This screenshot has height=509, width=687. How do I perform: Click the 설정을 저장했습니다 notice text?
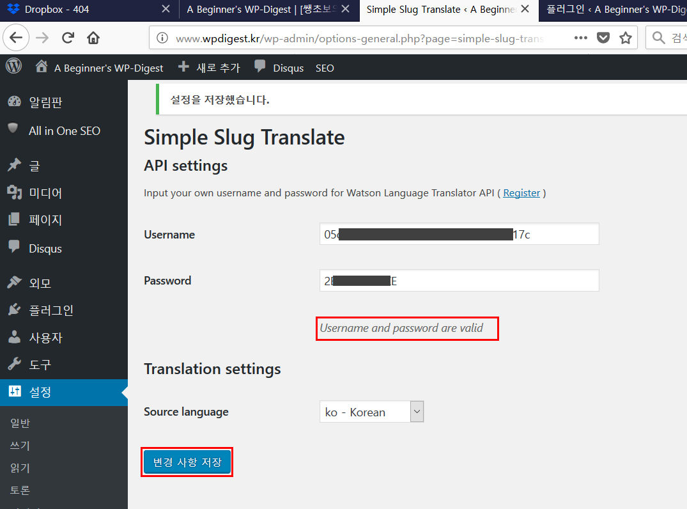[x=219, y=100]
